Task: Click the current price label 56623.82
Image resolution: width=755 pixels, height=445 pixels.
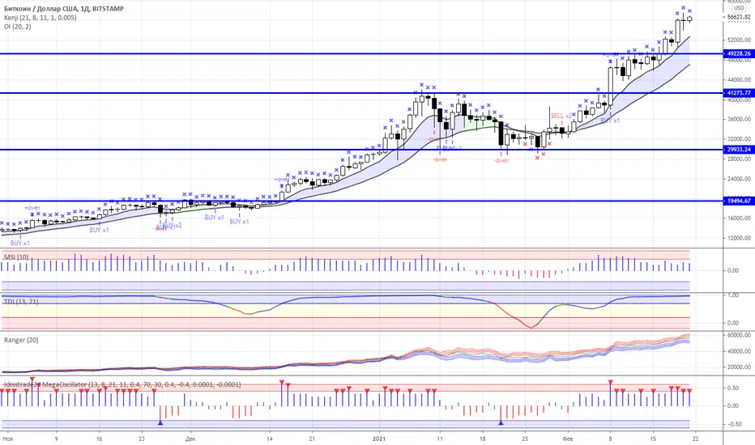Action: tap(739, 17)
